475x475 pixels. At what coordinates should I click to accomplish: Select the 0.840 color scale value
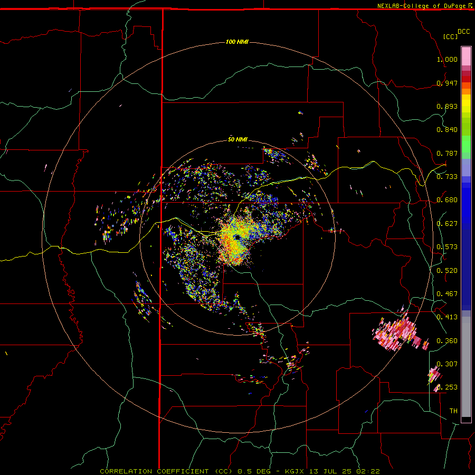pyautogui.click(x=447, y=130)
